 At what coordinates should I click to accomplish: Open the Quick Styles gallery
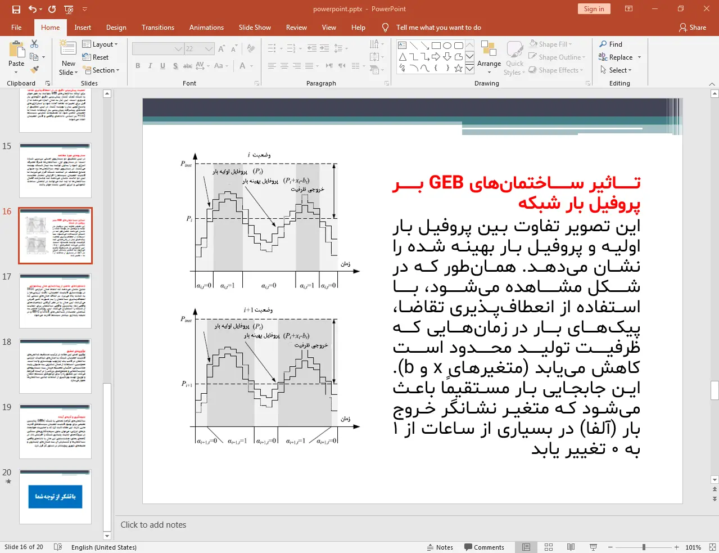click(514, 57)
